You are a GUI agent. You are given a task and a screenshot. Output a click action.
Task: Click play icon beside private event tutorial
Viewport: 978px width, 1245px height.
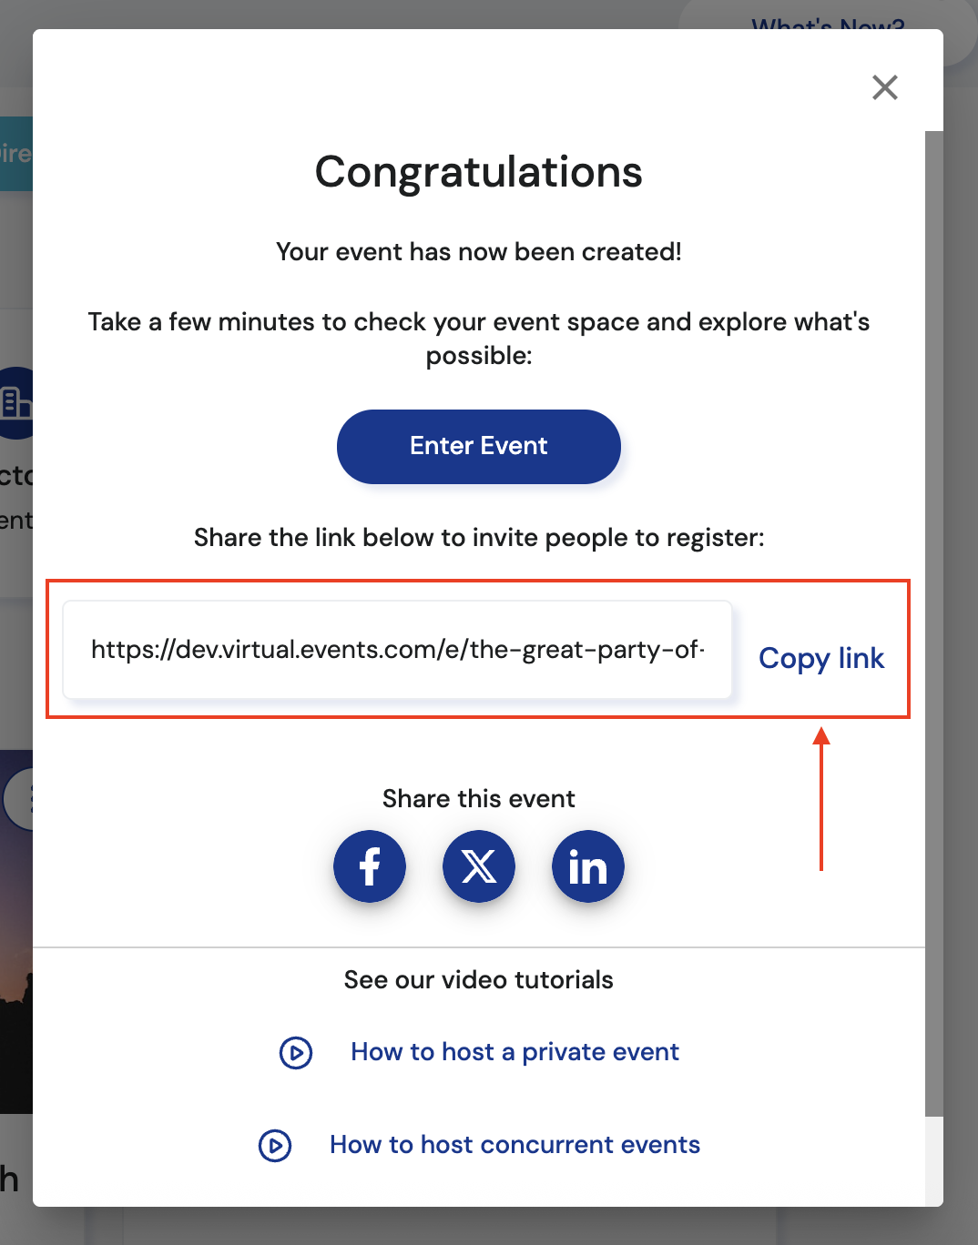(296, 1053)
